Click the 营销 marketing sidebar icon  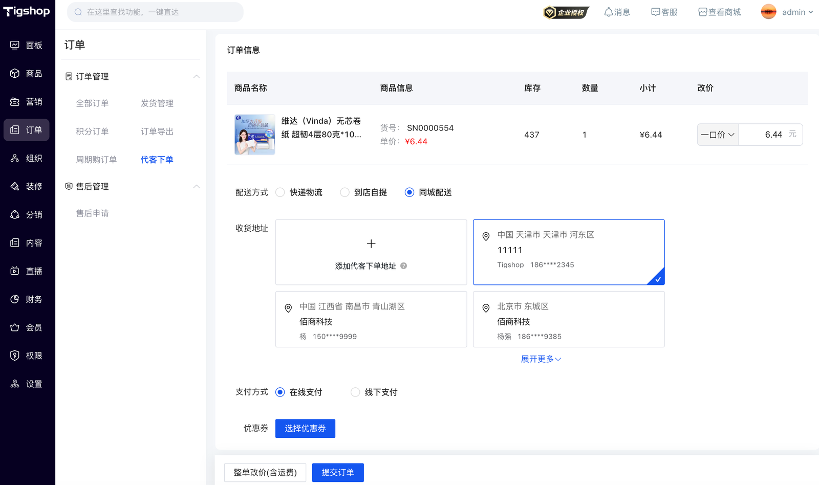tap(15, 102)
